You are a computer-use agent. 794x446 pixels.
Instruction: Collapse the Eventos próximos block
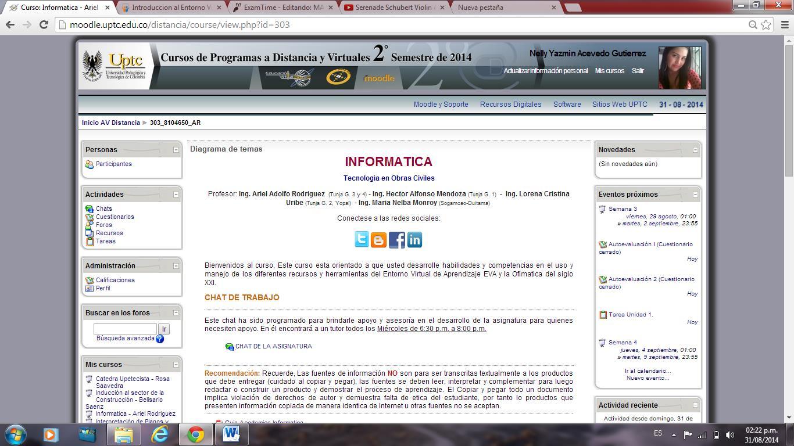tap(695, 195)
